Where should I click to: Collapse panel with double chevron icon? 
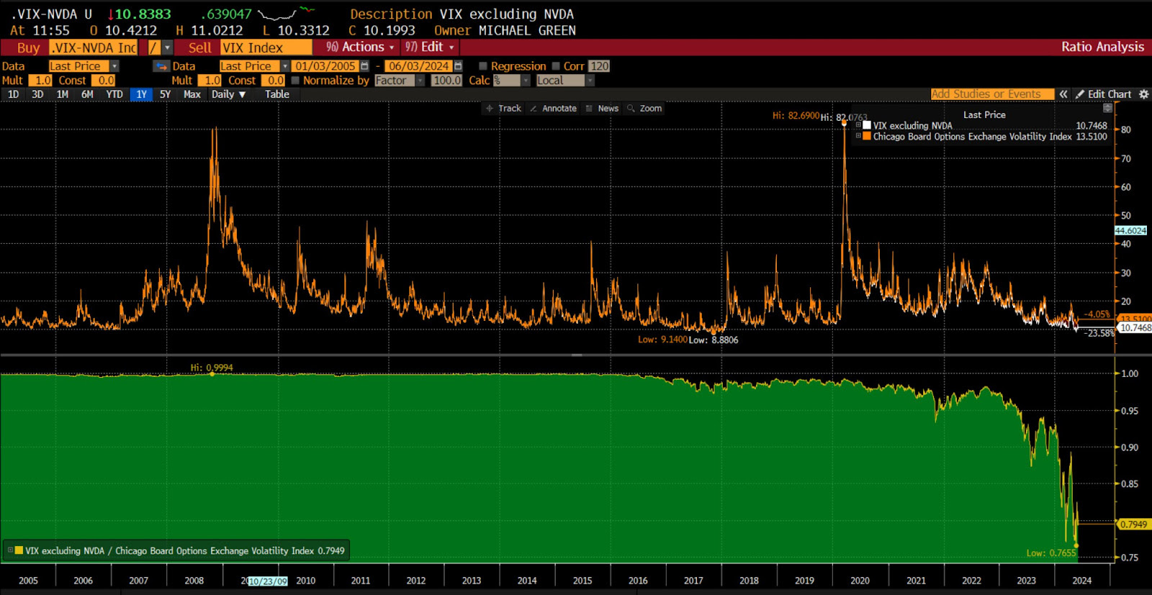(x=1063, y=94)
